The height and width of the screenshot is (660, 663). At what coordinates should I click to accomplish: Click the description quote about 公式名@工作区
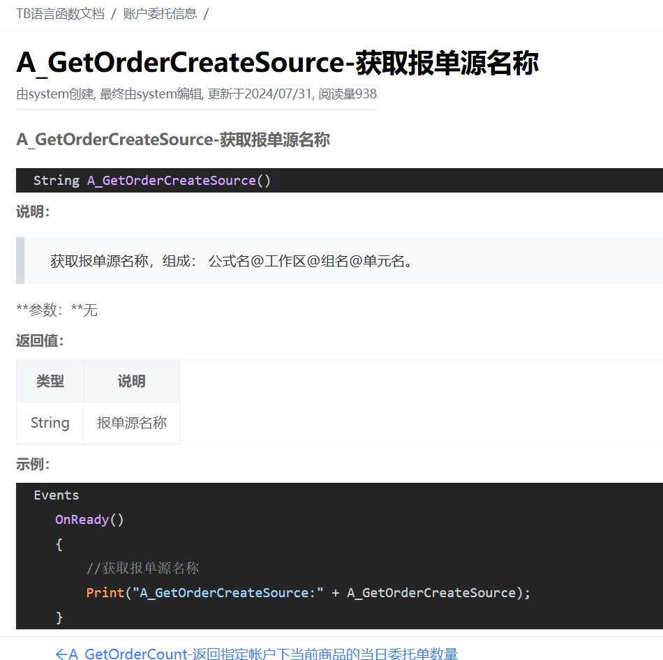point(231,261)
